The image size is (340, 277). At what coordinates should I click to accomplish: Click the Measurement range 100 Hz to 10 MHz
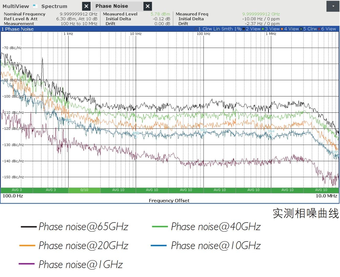pos(79,23)
